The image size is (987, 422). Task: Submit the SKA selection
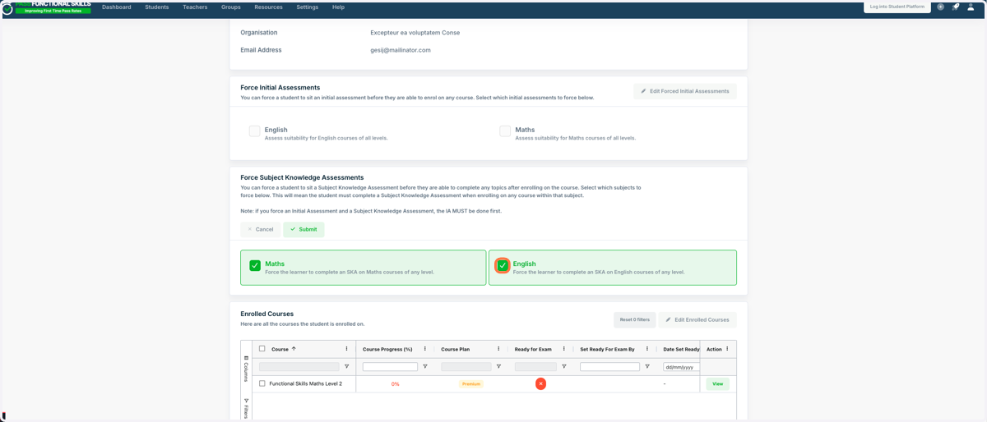click(304, 229)
